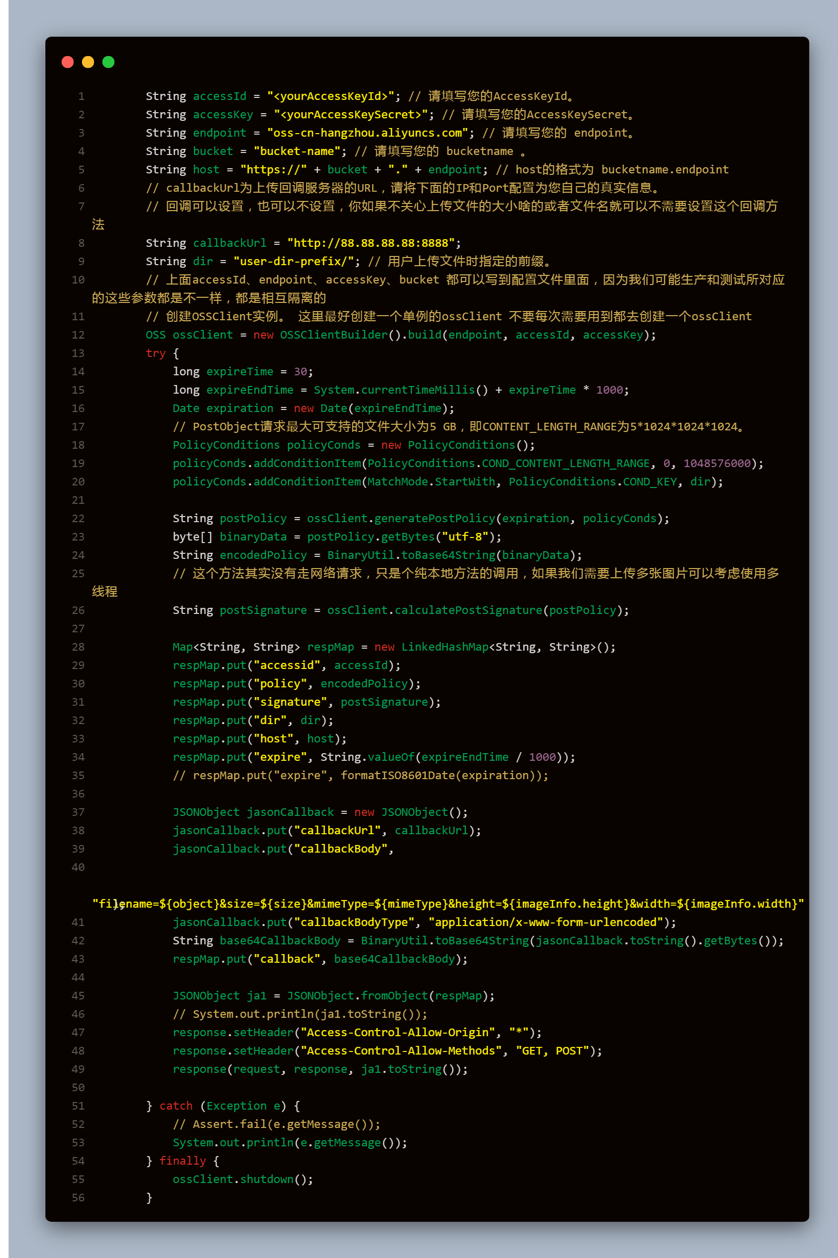Click "<yourAccessKeyId>" string on line 1

330,96
